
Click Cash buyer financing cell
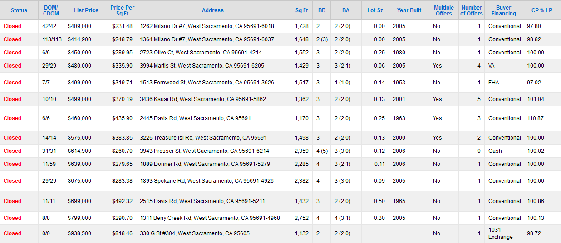tap(495, 151)
